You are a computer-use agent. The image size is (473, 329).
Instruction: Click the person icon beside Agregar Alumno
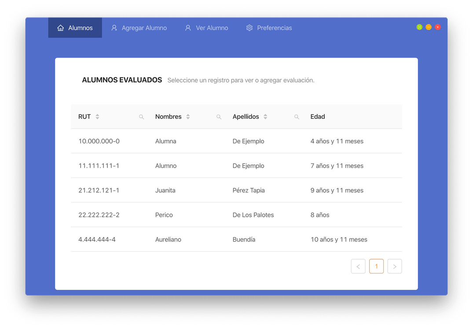[114, 28]
